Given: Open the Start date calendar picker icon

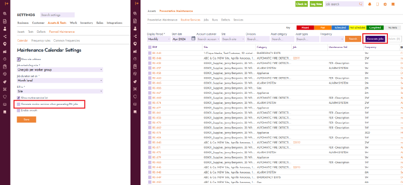Looking at the screenshot, I should click(193, 39).
